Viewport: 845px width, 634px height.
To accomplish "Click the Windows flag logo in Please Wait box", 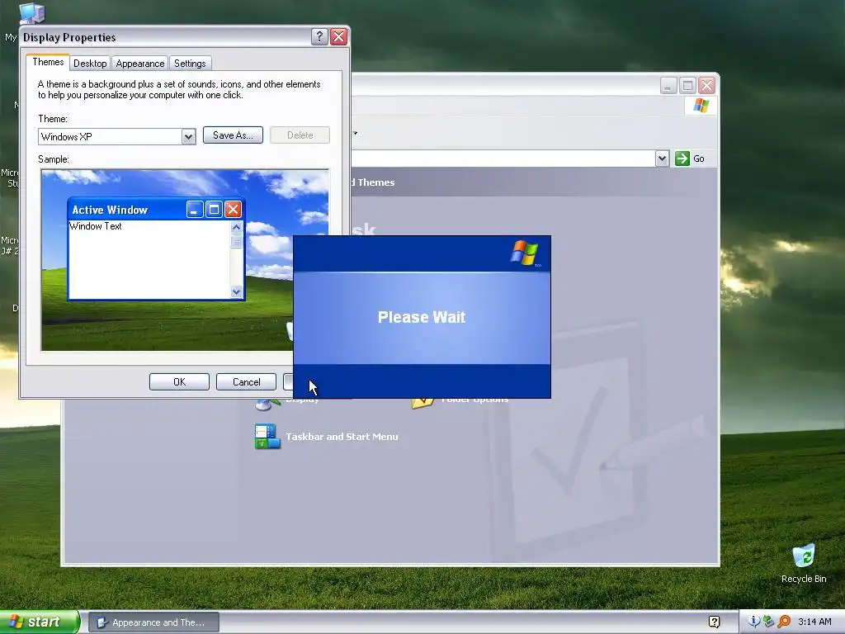I will [x=525, y=253].
